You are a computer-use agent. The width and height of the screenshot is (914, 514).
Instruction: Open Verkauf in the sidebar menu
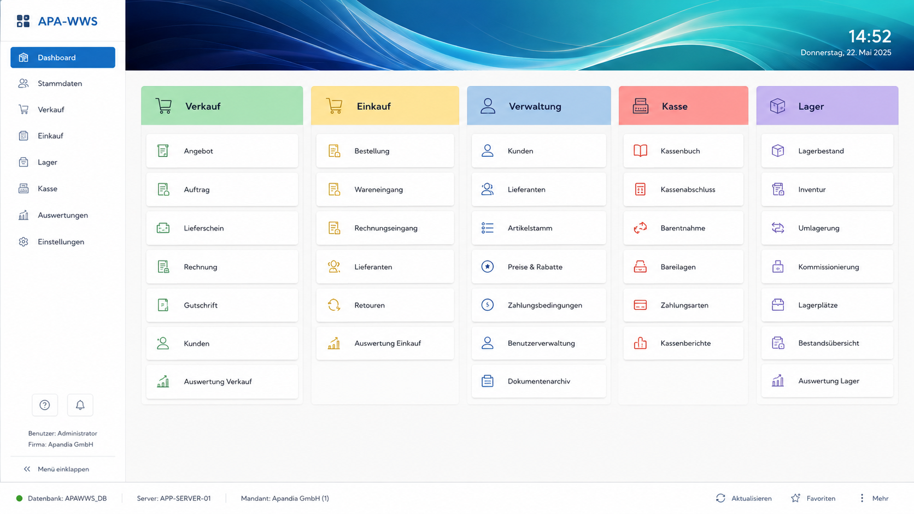click(63, 110)
